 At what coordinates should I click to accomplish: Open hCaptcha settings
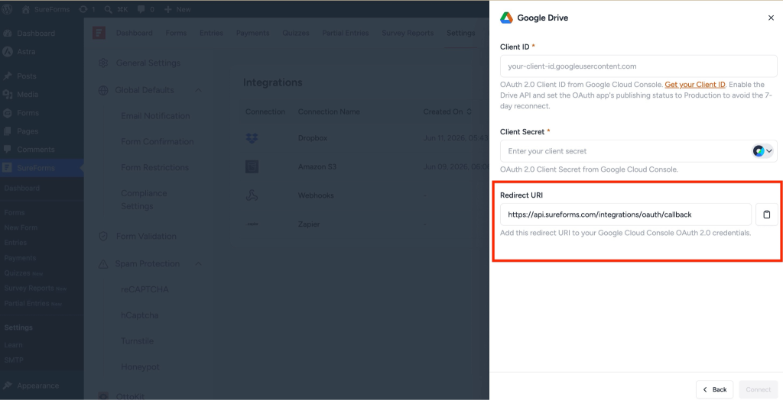[x=140, y=315]
